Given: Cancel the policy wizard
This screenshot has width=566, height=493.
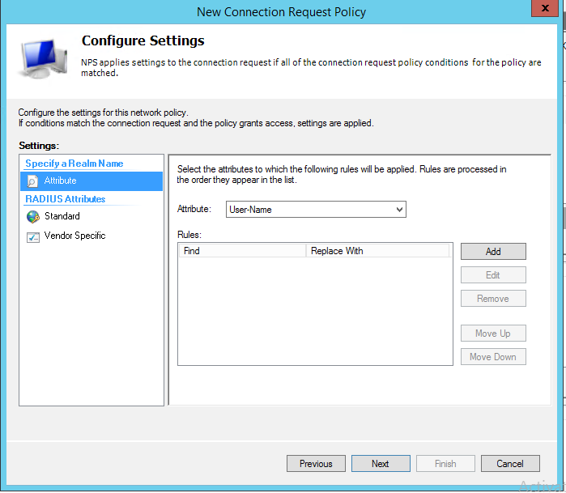Looking at the screenshot, I should pyautogui.click(x=510, y=464).
